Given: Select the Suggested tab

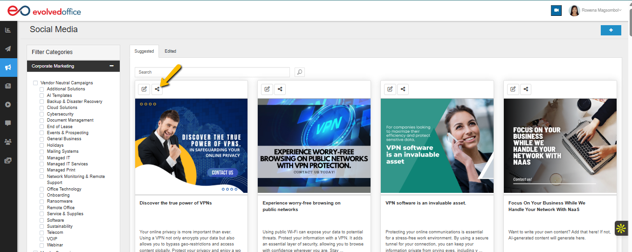Looking at the screenshot, I should pos(144,51).
